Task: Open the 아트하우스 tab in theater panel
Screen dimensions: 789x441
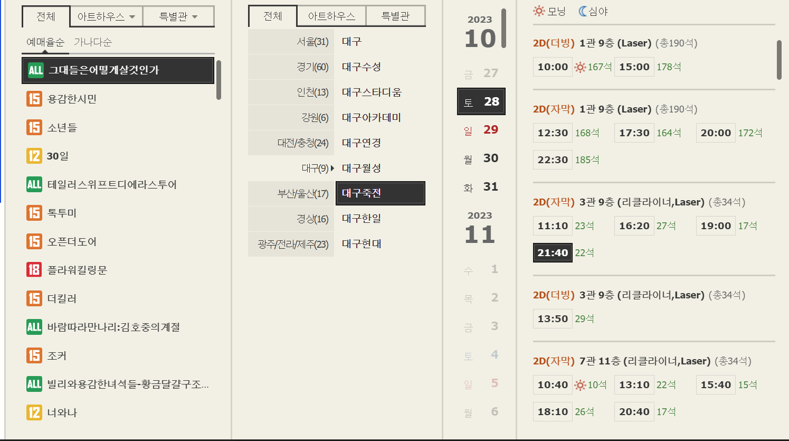Action: [331, 16]
